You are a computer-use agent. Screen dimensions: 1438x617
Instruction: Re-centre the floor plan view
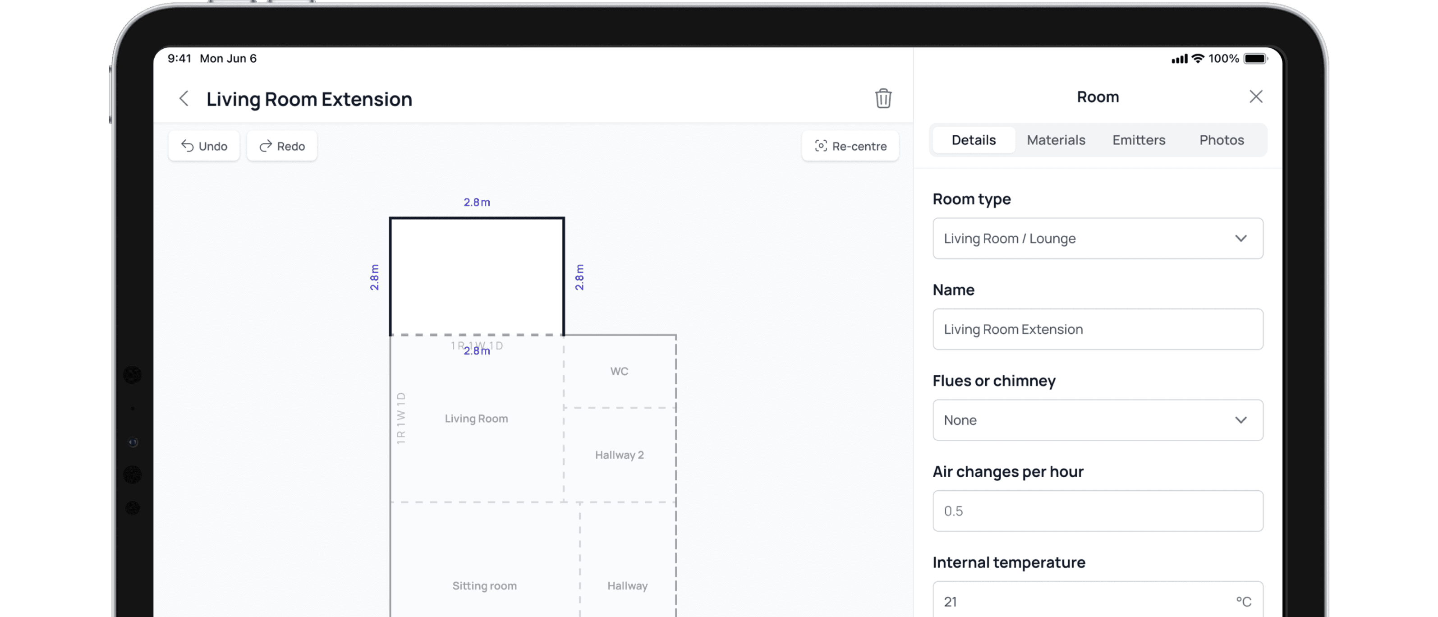coord(850,146)
